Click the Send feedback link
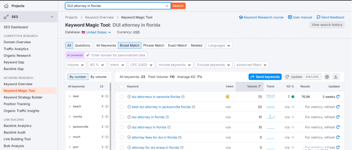Viewport: 352px width, 150px height. (x=330, y=17)
